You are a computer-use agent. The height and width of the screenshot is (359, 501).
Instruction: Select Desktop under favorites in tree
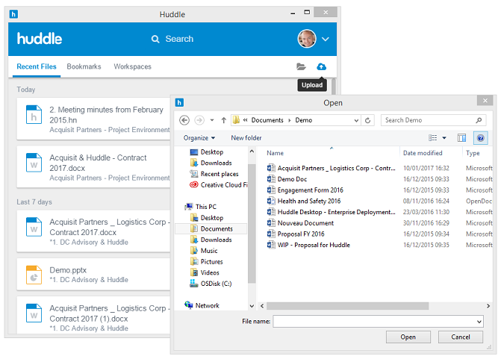tap(207, 152)
